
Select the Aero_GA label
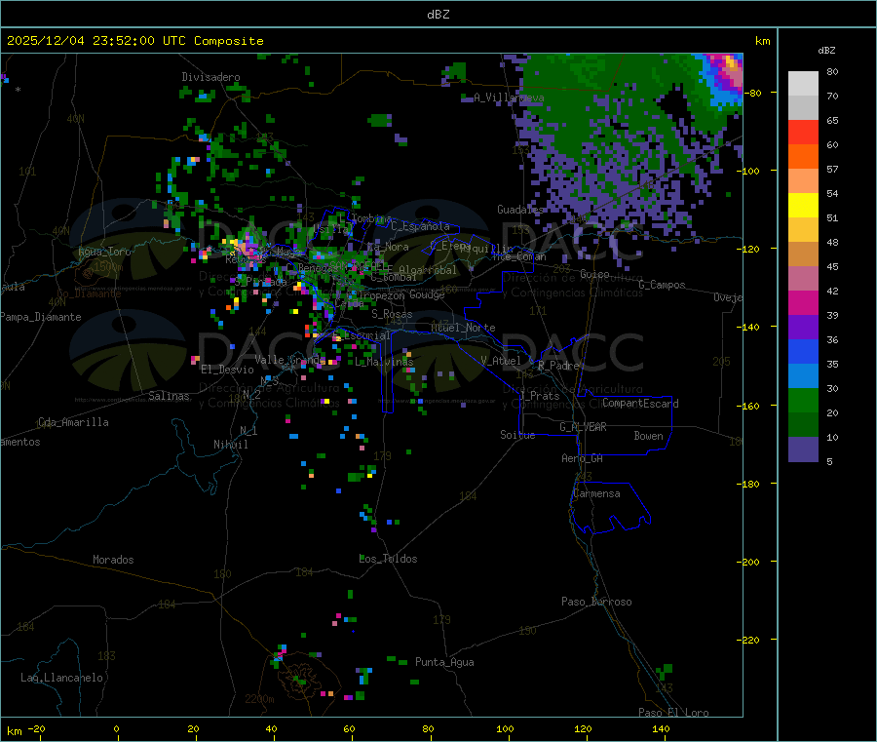(x=583, y=458)
